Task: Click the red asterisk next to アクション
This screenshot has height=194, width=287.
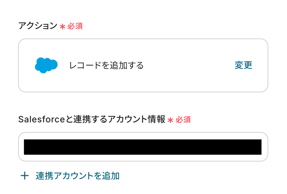Action: [x=63, y=26]
